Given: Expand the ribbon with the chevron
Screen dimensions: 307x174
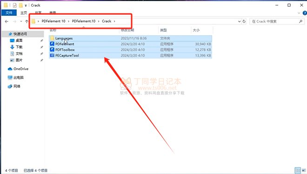Looking at the screenshot, I should tap(299, 13).
